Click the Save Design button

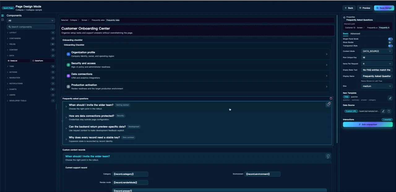[x=384, y=8]
